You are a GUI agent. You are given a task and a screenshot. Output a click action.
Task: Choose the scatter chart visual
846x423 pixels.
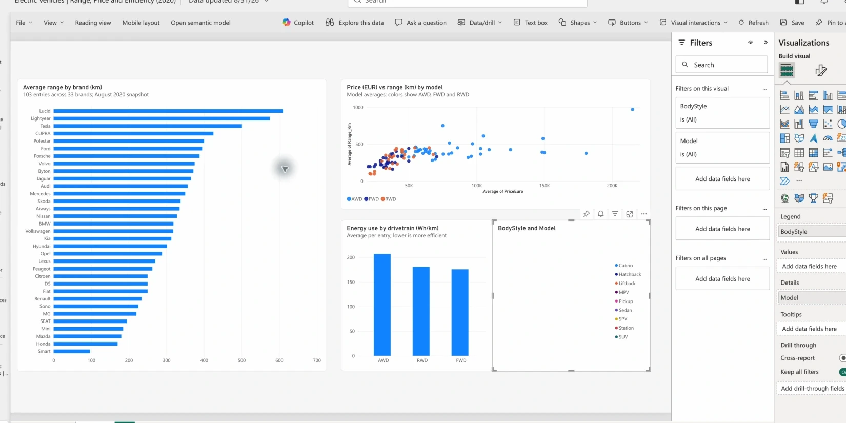coord(828,124)
